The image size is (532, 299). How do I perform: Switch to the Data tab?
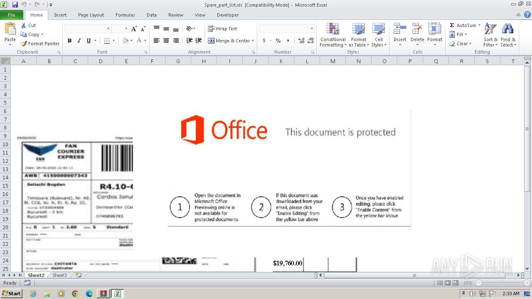[152, 15]
